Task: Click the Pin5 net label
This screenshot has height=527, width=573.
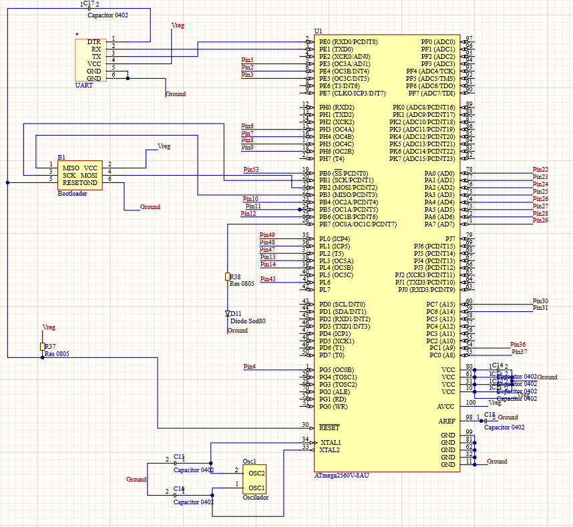Action: (247, 60)
